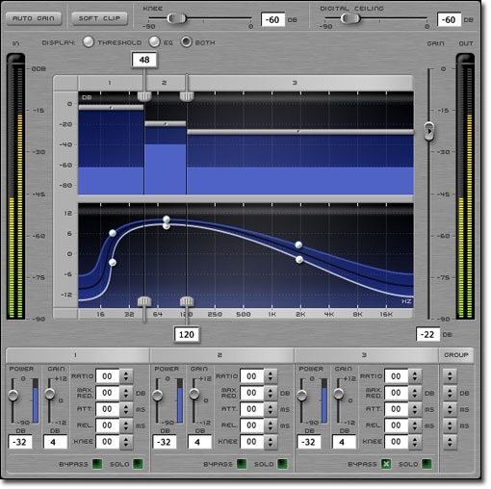Toggle band 2 Solo button
Image resolution: width=491 pixels, height=489 pixels.
[x=282, y=464]
